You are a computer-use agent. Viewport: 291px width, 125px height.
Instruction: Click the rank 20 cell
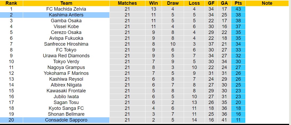(11, 120)
